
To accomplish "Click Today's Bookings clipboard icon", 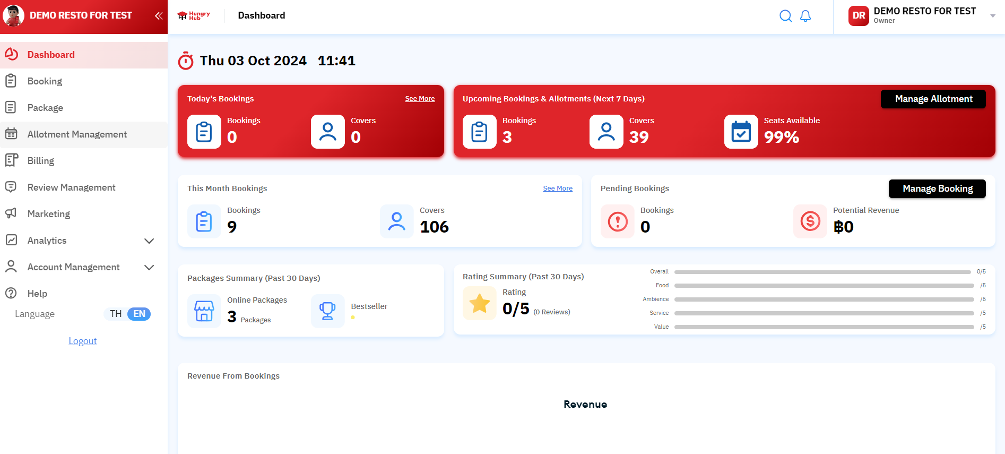I will tap(204, 132).
